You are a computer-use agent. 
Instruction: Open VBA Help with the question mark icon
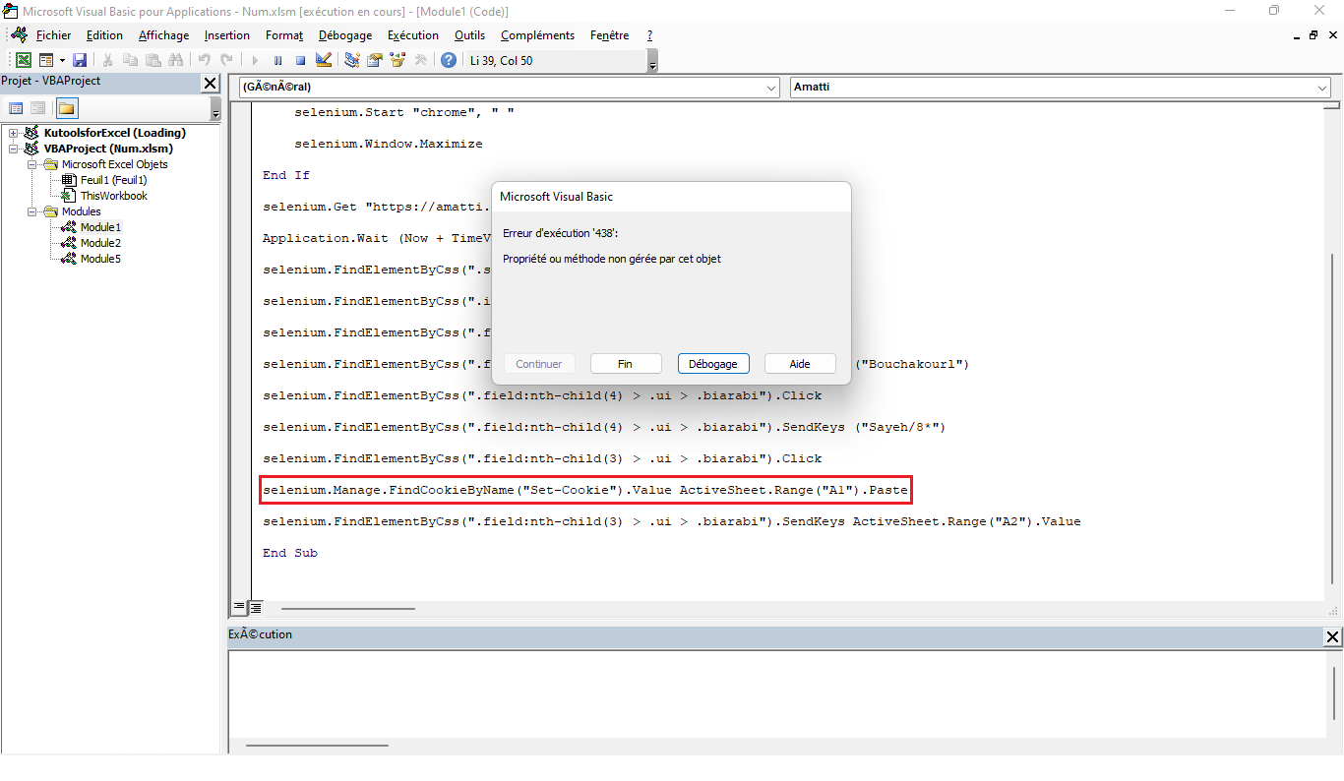449,59
